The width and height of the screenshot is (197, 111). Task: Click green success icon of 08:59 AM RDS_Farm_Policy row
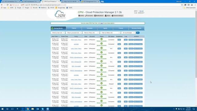102,39
